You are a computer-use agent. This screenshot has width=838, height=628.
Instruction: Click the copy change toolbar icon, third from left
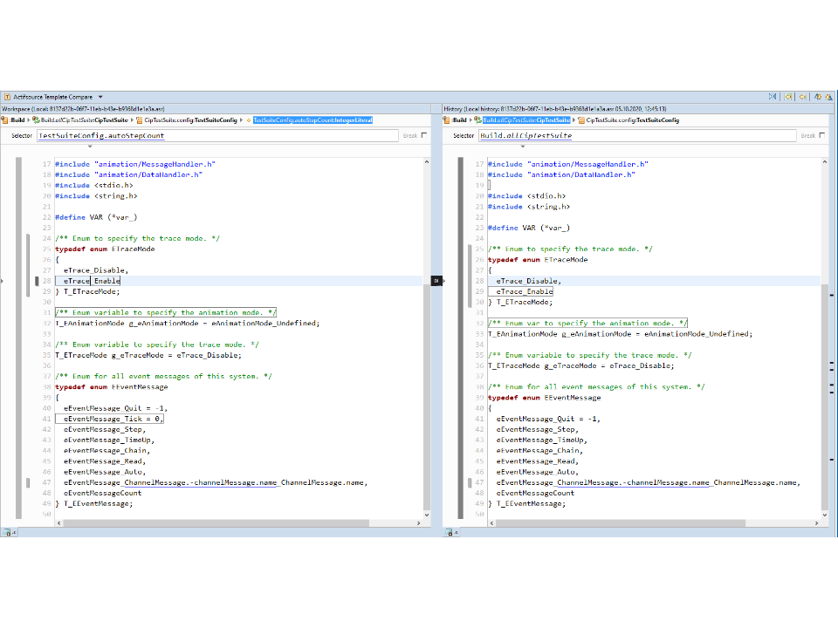(803, 97)
